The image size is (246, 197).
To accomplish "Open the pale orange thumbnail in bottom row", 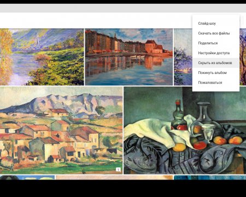I will click(114, 177).
